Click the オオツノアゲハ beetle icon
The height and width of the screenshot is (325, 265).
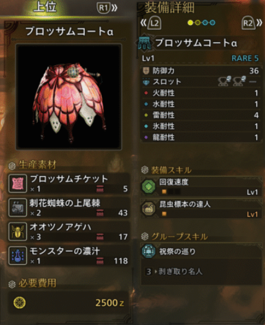(17, 231)
